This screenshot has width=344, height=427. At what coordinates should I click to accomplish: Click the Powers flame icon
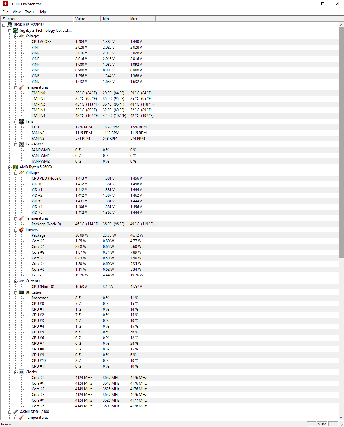coord(21,230)
